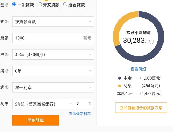Expand the 40年（480個月）loan term dropdown
Viewport: 173px width, 132px height.
click(53, 55)
